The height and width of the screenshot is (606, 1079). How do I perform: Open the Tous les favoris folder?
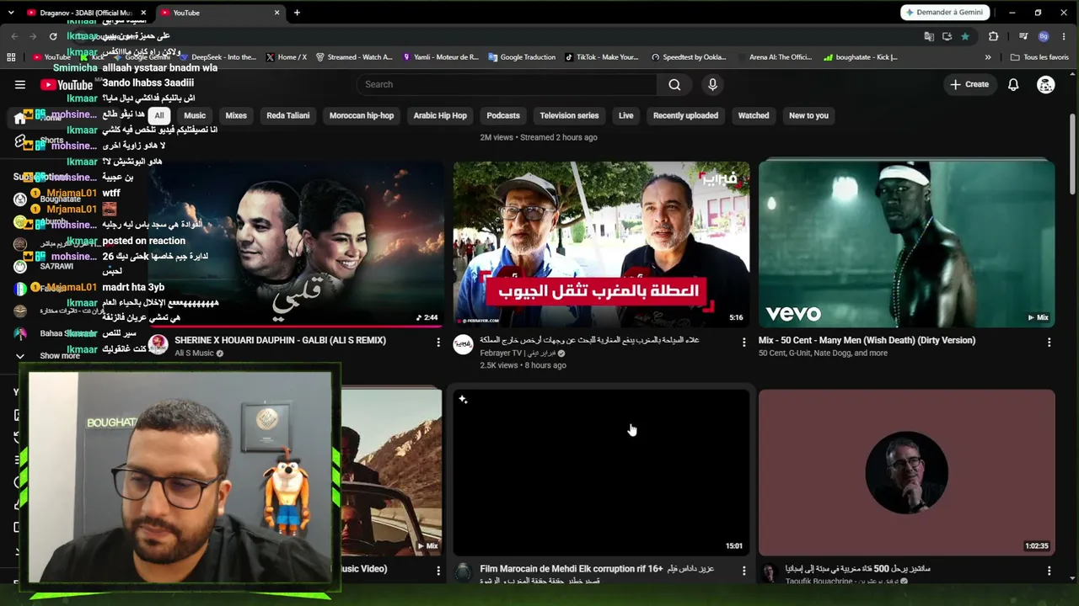coord(1039,57)
